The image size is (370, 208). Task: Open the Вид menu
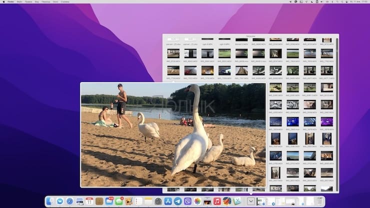click(x=37, y=1)
